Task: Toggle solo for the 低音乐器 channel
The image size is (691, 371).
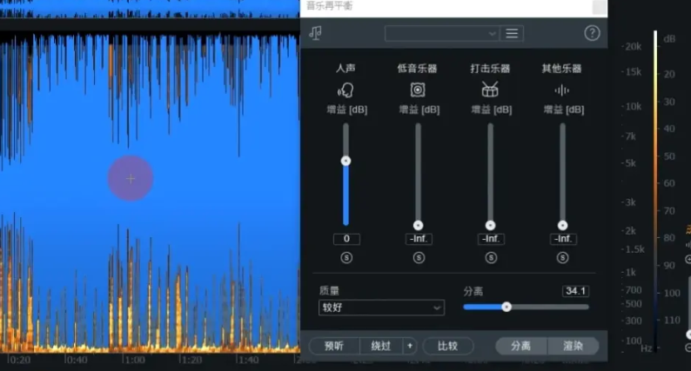Action: coord(419,258)
